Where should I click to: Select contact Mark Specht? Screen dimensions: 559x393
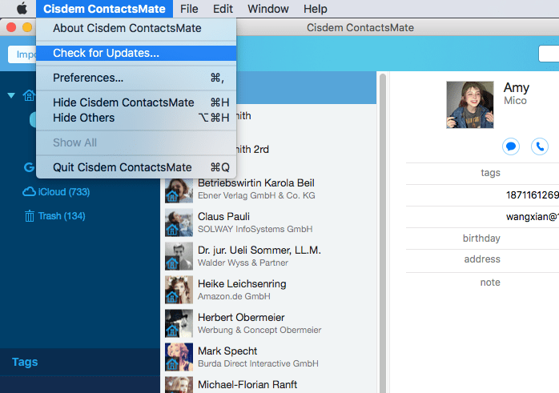pyautogui.click(x=270, y=357)
